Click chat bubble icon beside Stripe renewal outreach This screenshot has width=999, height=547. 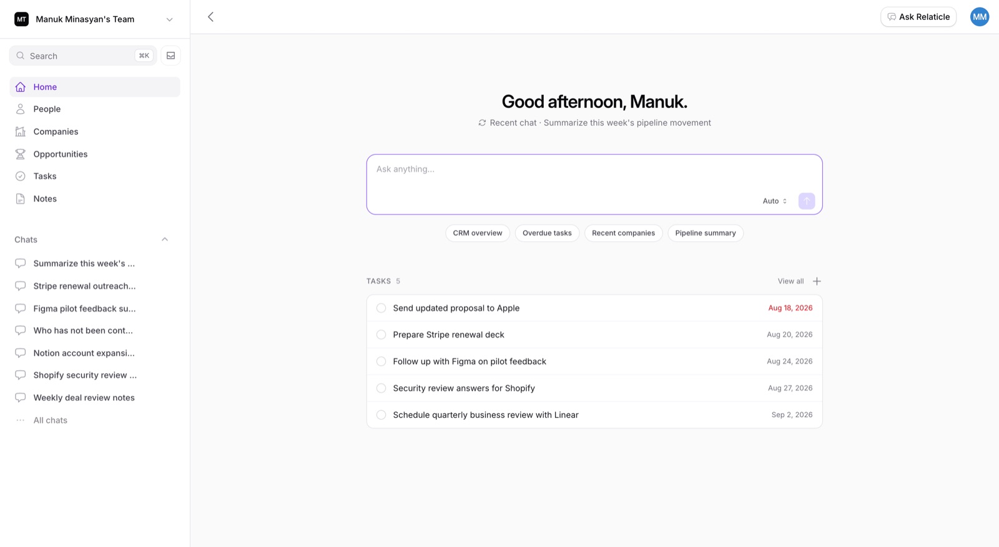(21, 286)
